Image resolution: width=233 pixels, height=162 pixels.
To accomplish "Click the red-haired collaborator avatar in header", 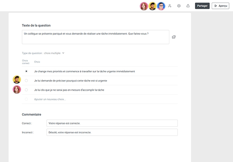I will pos(144,6).
